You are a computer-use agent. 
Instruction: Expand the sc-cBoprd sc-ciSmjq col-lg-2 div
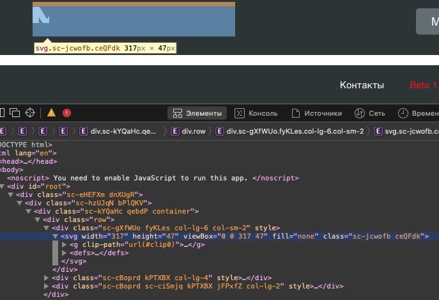click(47, 287)
